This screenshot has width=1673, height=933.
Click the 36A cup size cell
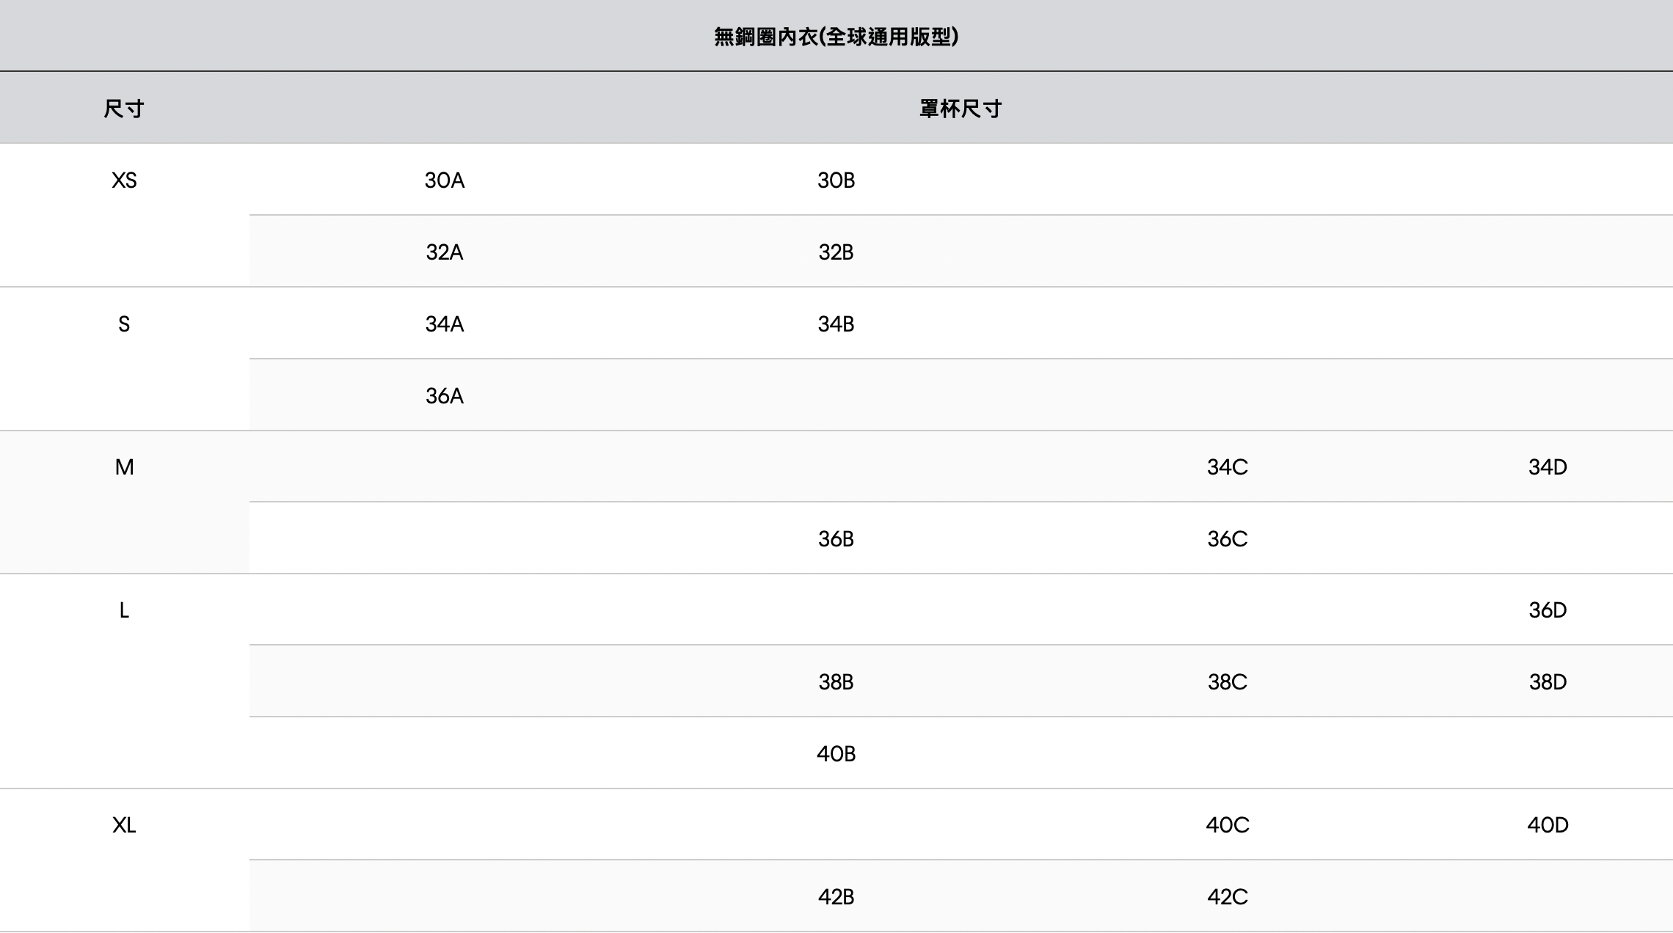coord(445,396)
